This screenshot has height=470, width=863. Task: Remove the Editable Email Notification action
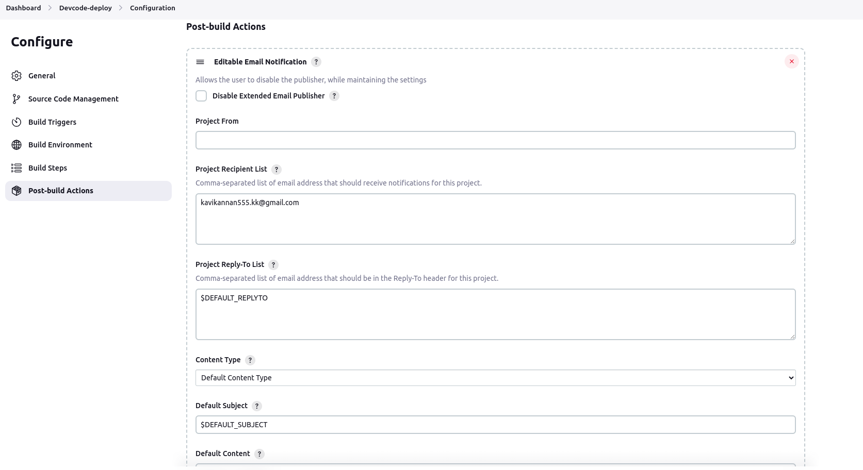(791, 61)
